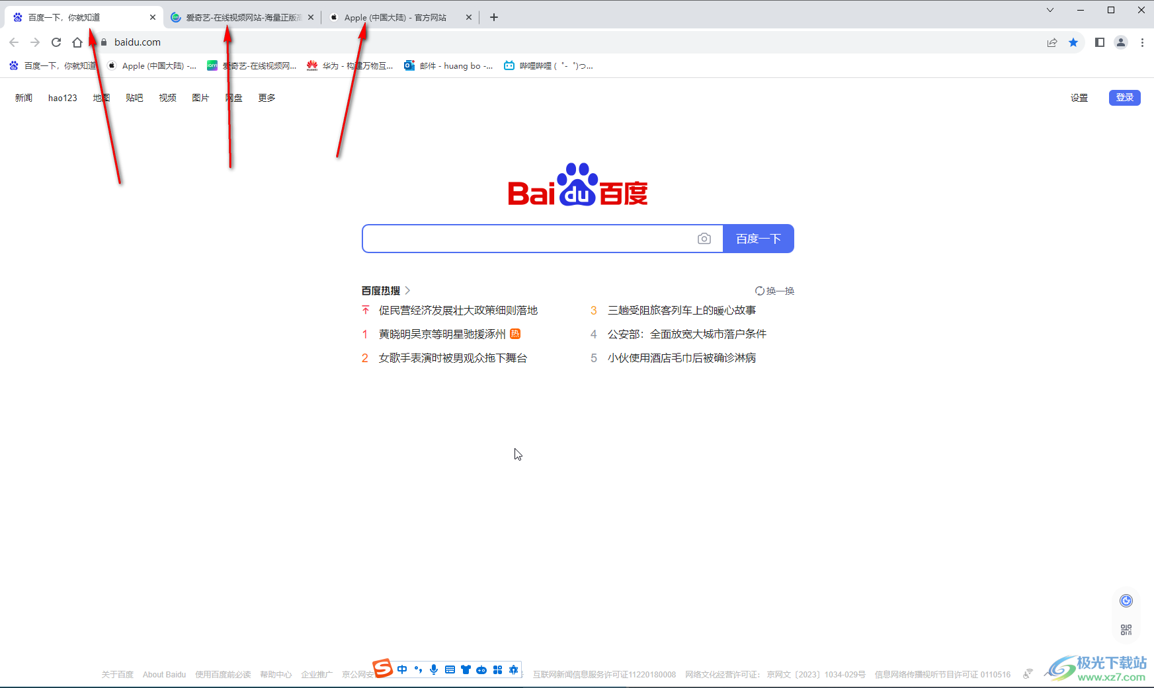Click 帮助中心 footer link

tap(276, 675)
